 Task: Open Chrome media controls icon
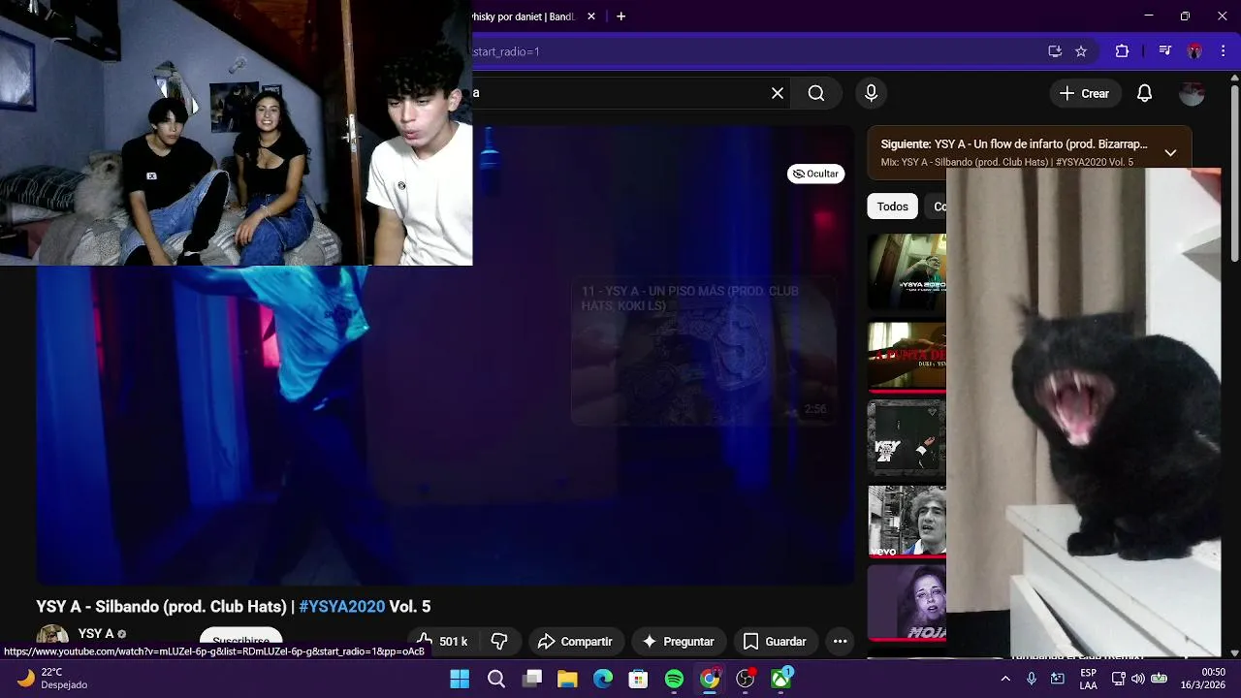(1165, 51)
